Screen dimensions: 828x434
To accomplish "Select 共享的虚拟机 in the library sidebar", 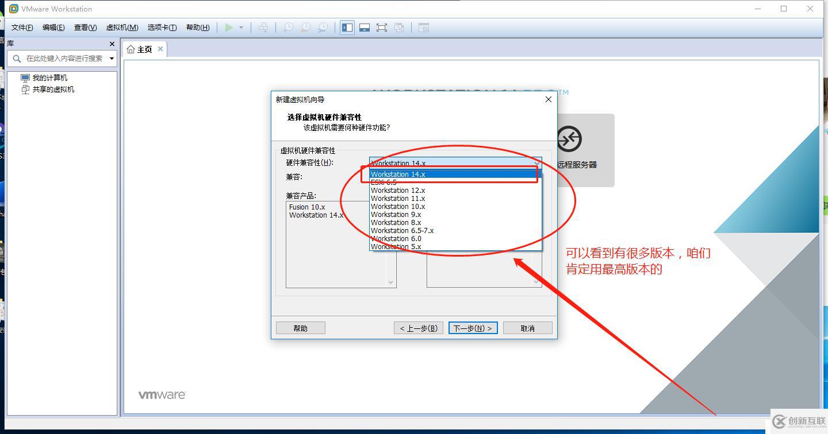I will pyautogui.click(x=52, y=89).
